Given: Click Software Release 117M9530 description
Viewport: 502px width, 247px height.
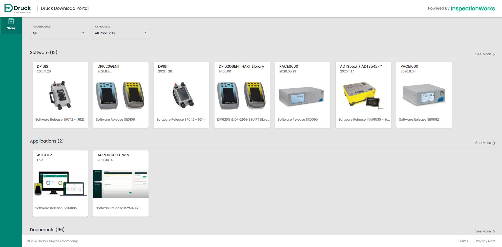Looking at the screenshot, I should click(x=364, y=120).
